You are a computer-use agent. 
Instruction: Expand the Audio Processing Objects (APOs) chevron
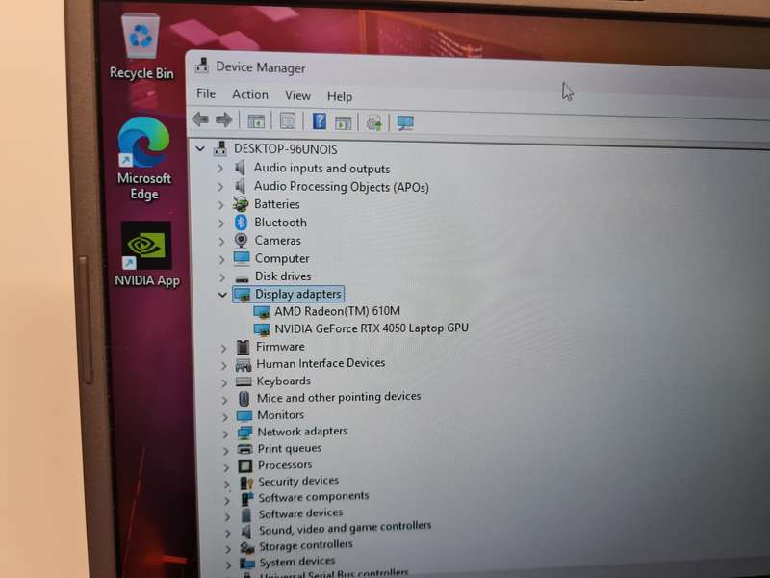(220, 187)
